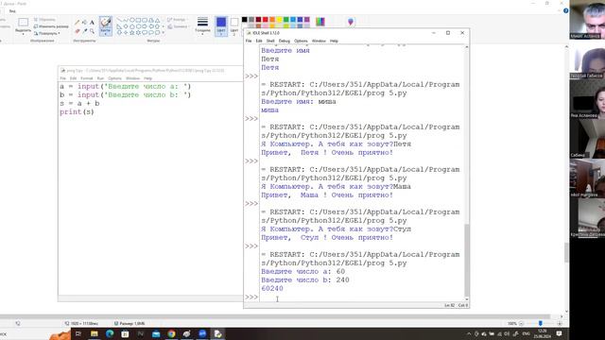The height and width of the screenshot is (340, 605).
Task: Select the Magnifier tool in Paint
Action: pyautogui.click(x=92, y=31)
